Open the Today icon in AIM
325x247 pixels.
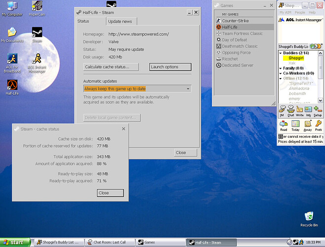[295, 125]
